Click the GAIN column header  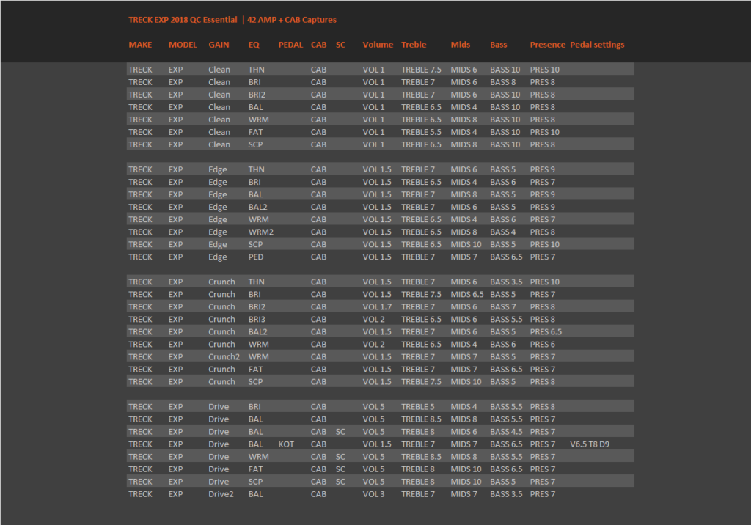pos(219,45)
